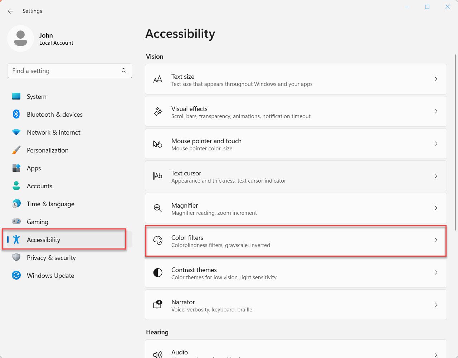Click the Time & language globe icon
The image size is (458, 358).
coord(16,204)
